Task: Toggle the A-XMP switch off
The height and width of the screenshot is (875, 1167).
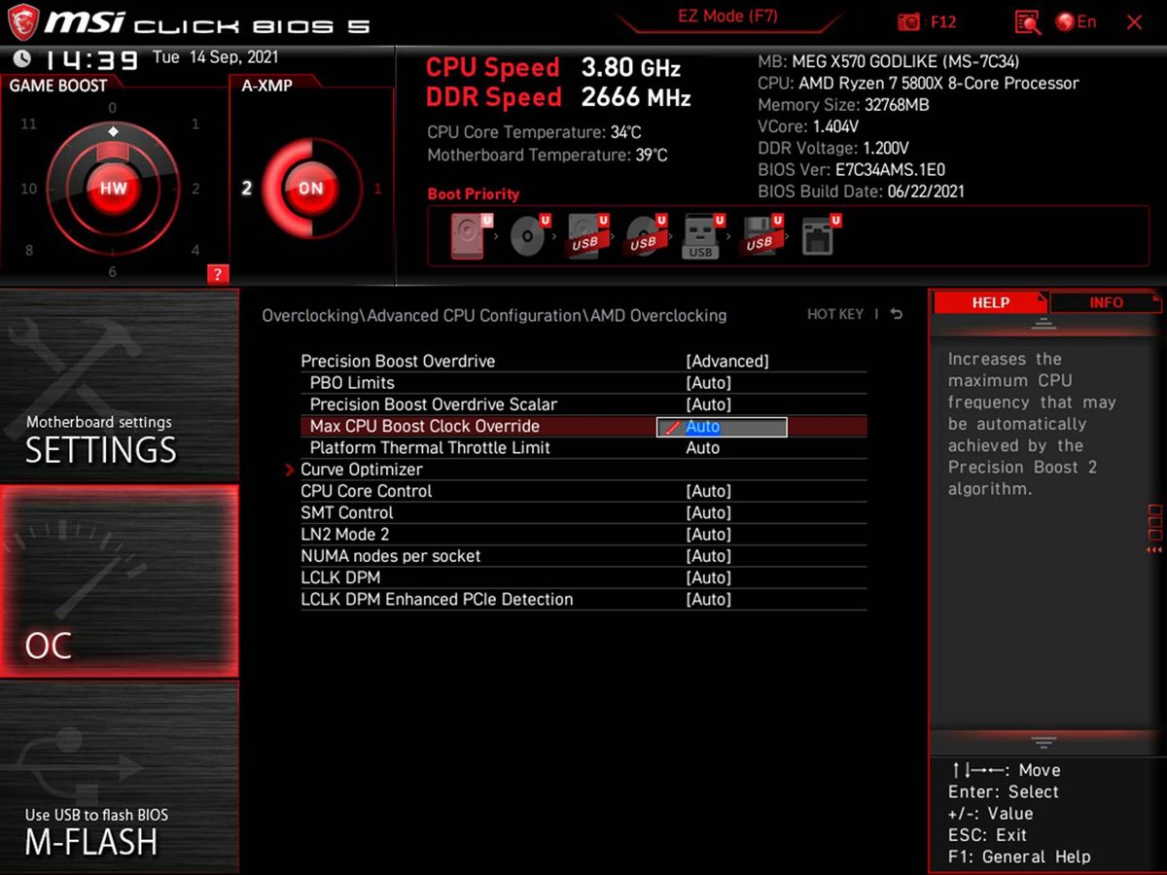Action: point(309,187)
